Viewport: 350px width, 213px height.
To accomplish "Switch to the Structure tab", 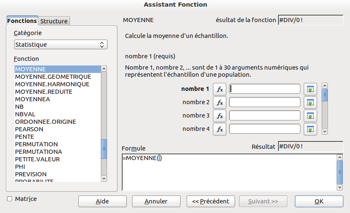I will pyautogui.click(x=54, y=21).
